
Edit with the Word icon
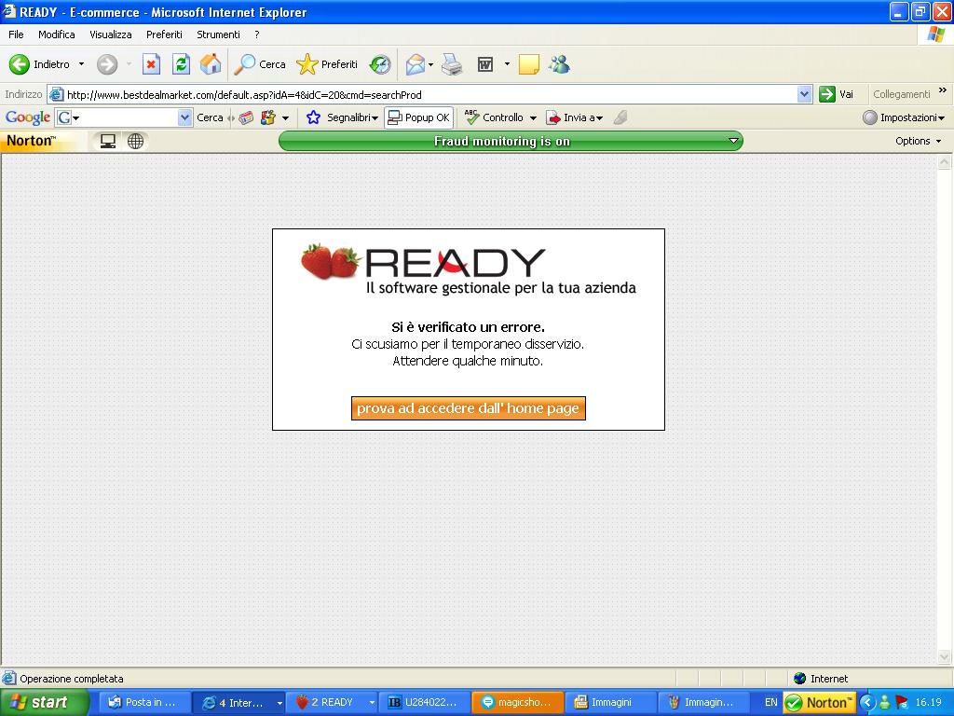click(x=484, y=64)
